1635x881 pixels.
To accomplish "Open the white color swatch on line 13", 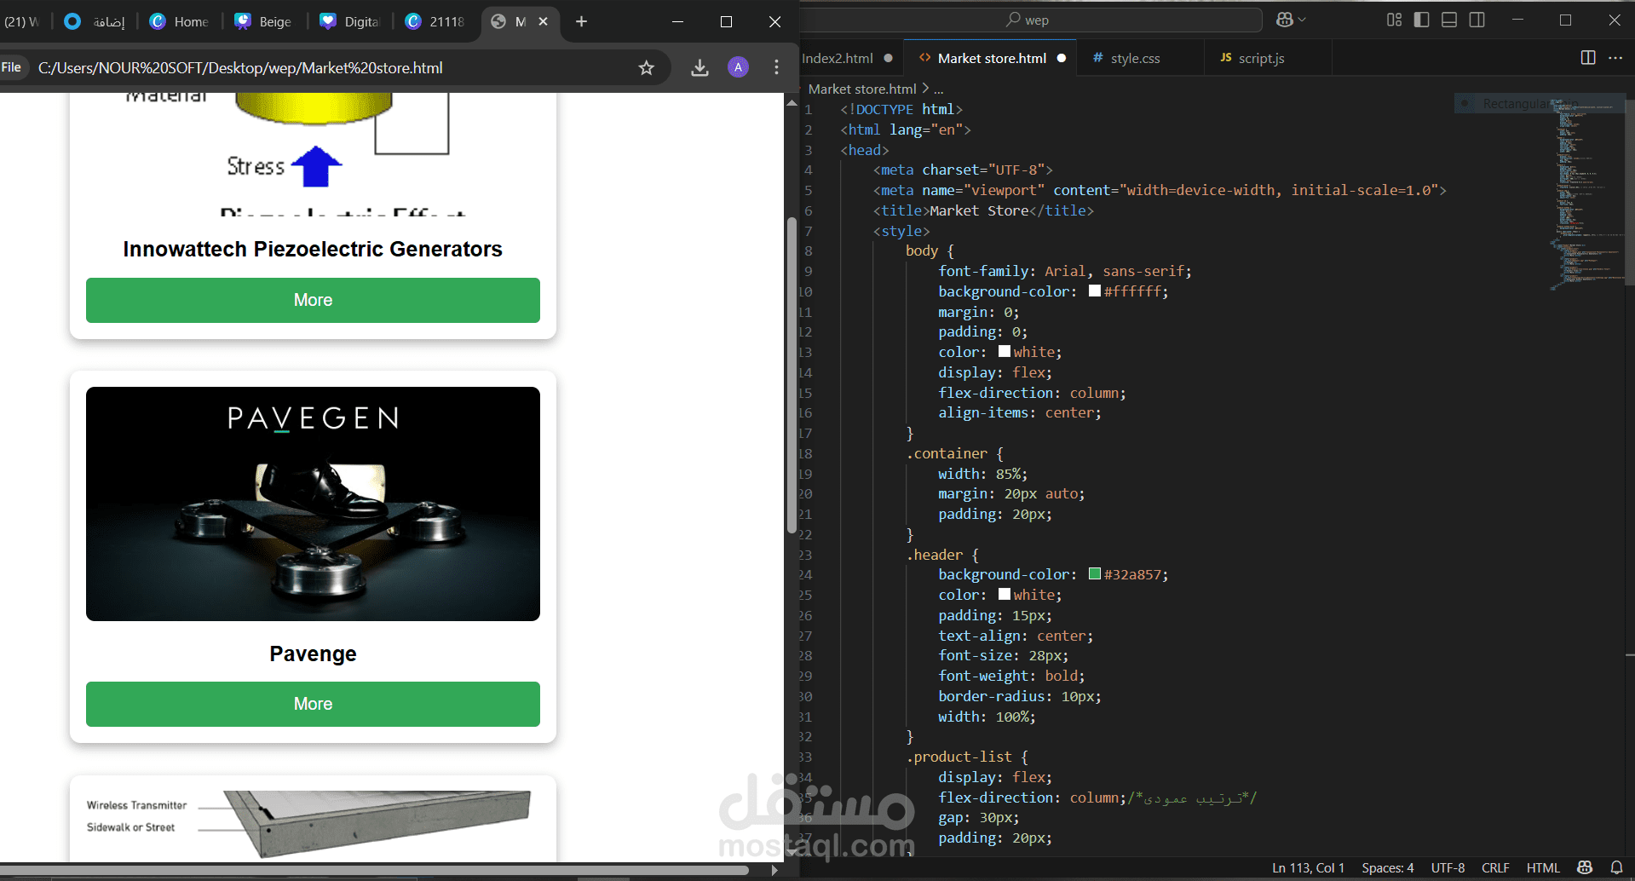I will (1005, 352).
